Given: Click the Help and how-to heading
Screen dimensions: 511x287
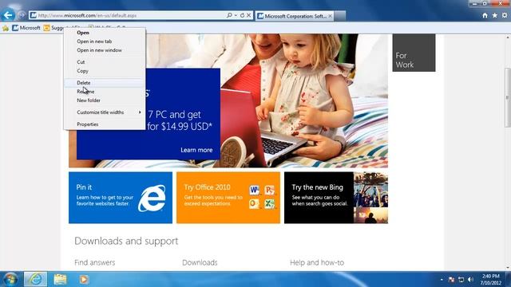Looking at the screenshot, I should pyautogui.click(x=317, y=262).
